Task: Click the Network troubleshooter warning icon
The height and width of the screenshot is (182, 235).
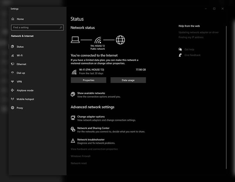Action: [73, 141]
